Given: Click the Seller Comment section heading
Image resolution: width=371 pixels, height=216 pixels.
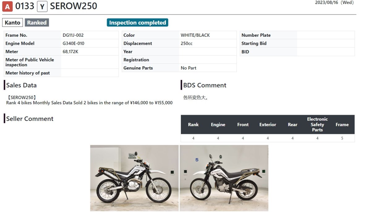Looking at the screenshot, I should click(x=30, y=119).
